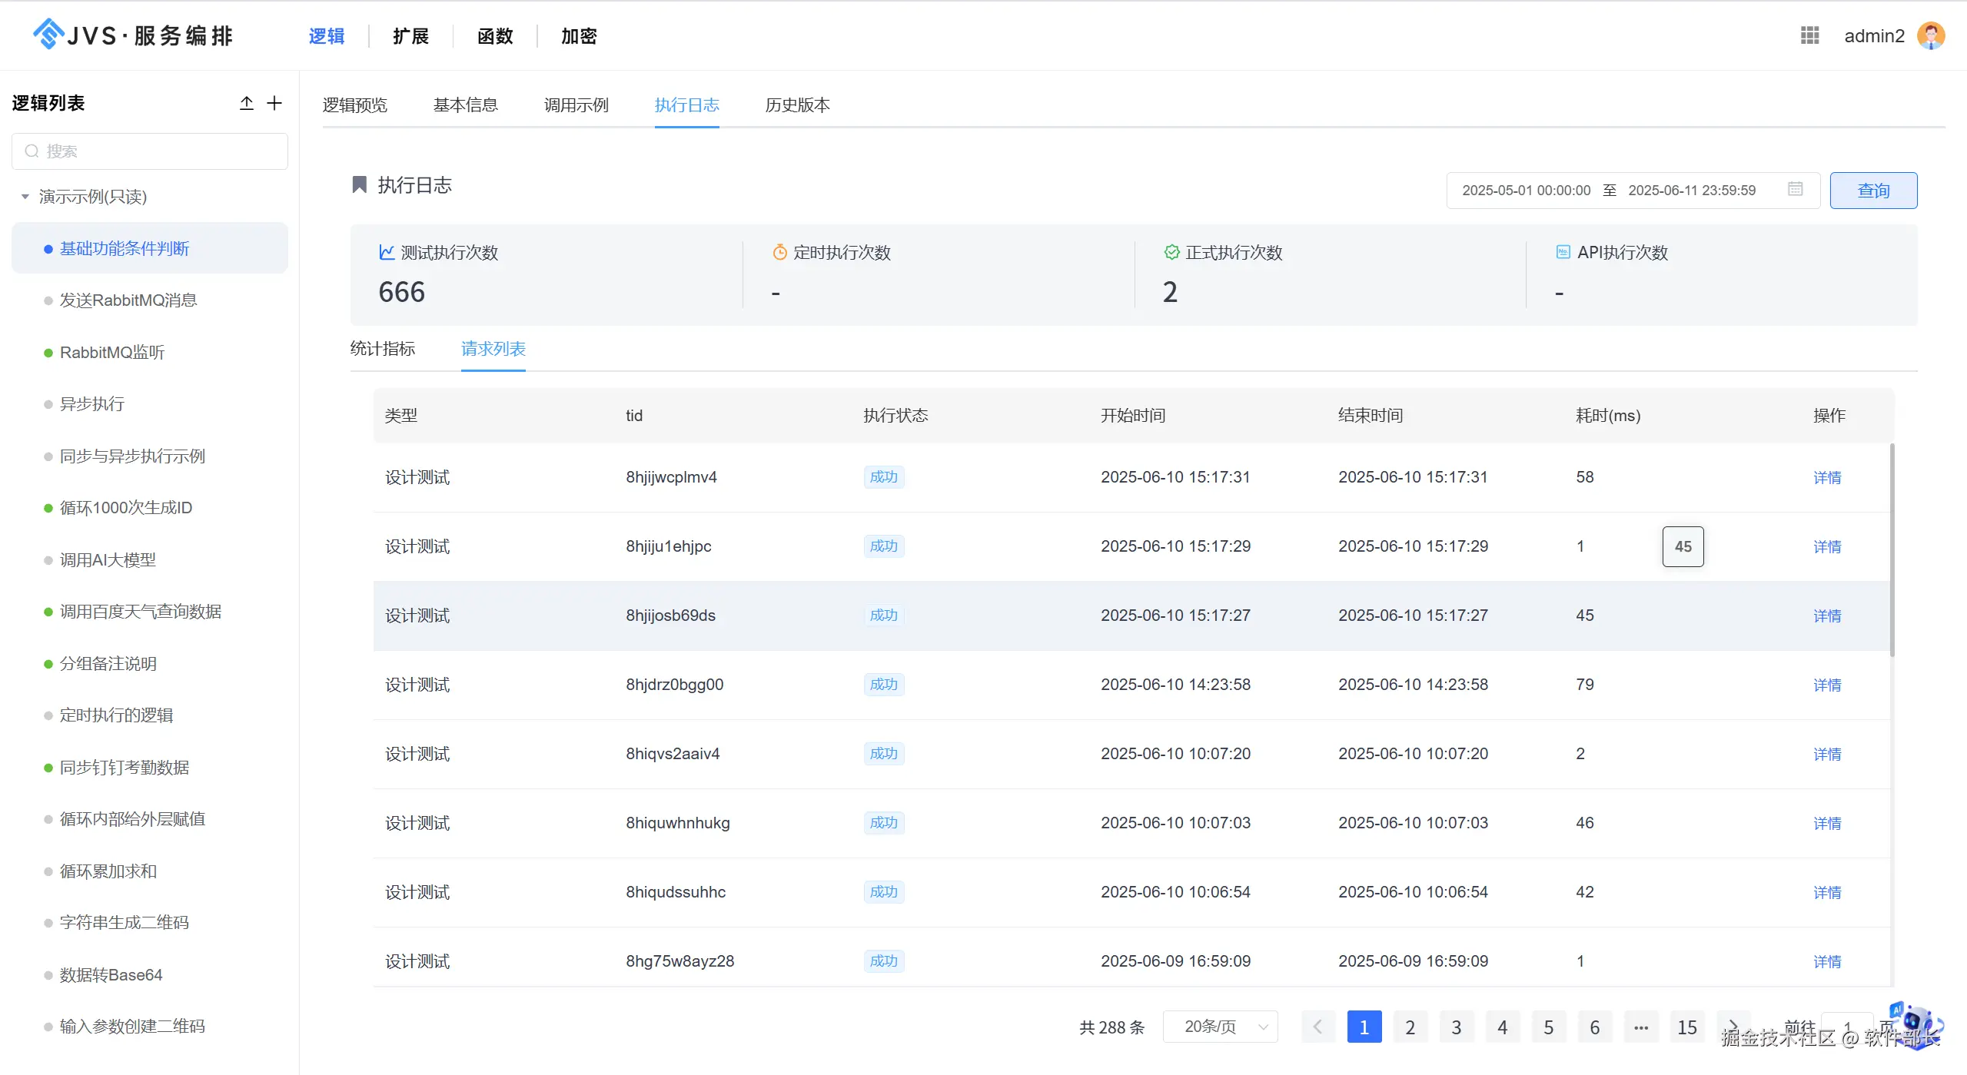Click the table vertical scrollbar
Image resolution: width=1967 pixels, height=1075 pixels.
pos(1892,549)
